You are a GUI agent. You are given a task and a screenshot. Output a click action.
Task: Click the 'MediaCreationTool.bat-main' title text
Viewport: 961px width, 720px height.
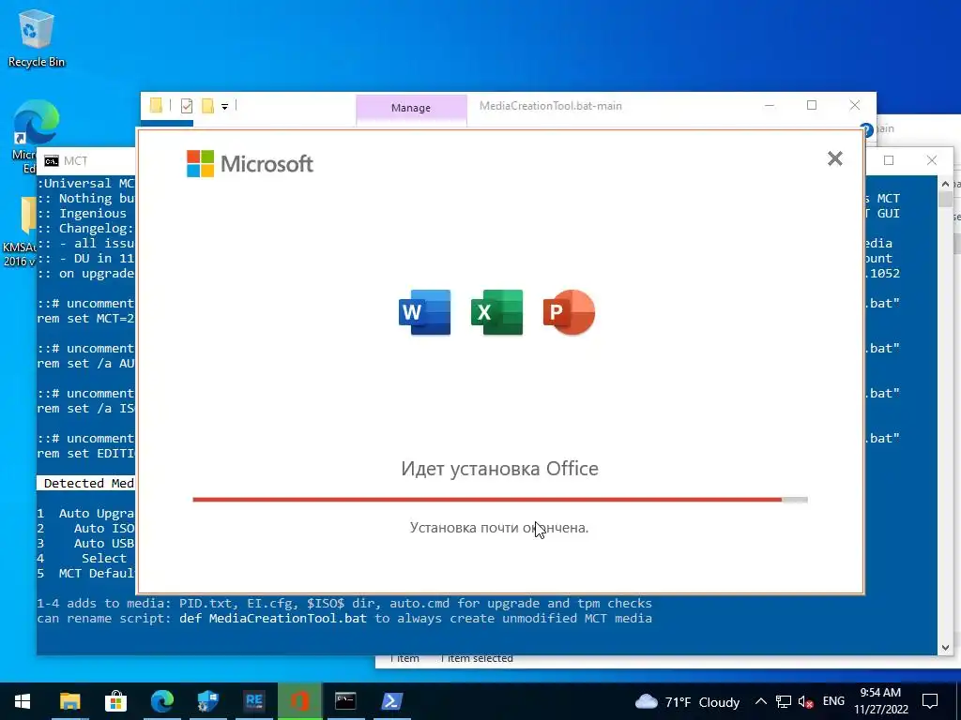click(550, 106)
